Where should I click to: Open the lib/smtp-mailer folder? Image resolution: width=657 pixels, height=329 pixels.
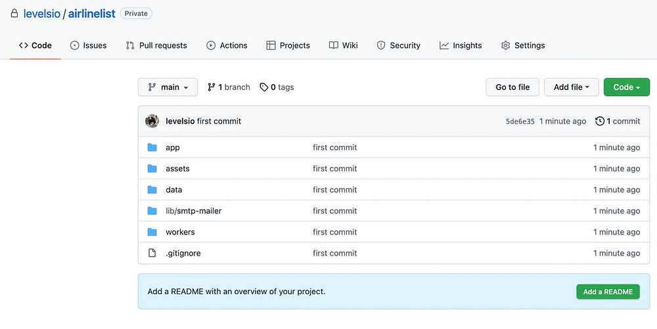(194, 211)
